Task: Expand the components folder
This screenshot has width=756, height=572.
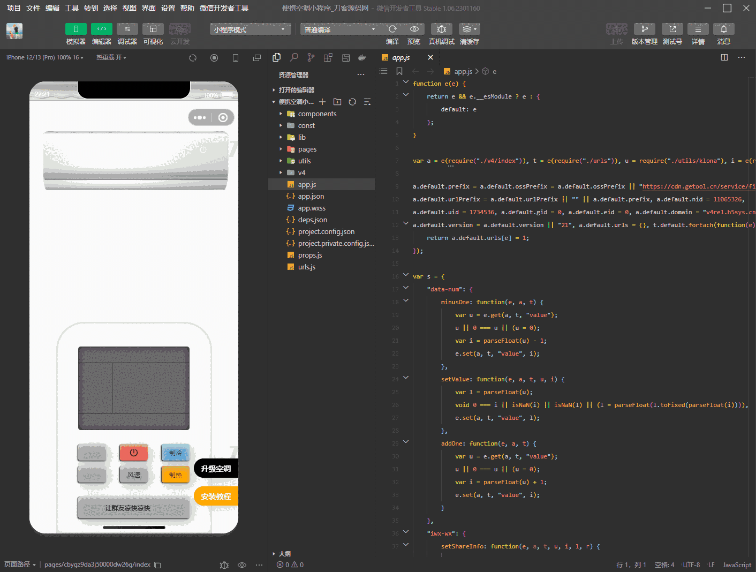Action: pyautogui.click(x=317, y=114)
